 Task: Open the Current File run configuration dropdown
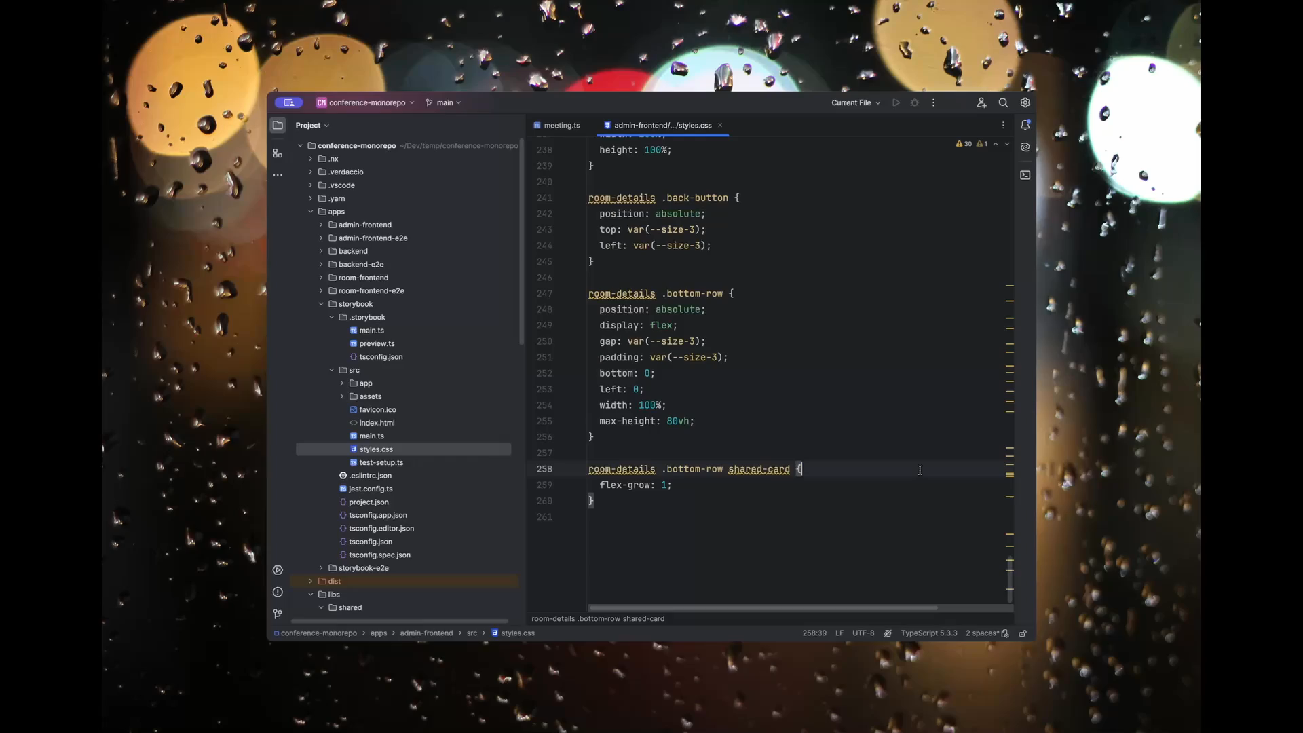coord(855,102)
